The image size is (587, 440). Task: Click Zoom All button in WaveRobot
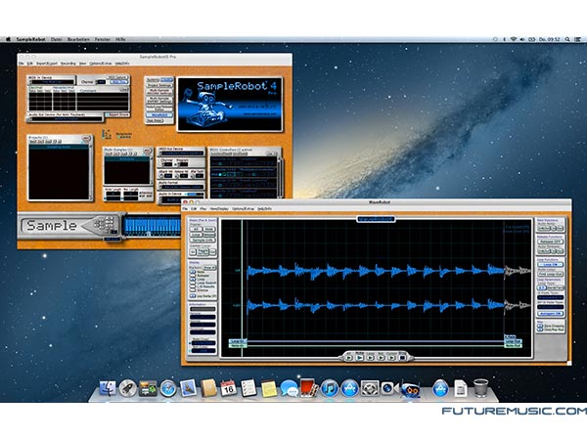[197, 229]
